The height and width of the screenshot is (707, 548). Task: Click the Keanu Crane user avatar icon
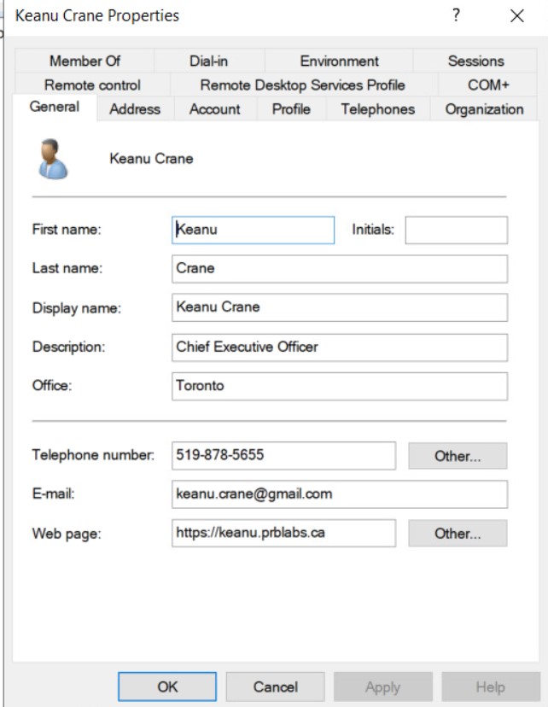(53, 159)
